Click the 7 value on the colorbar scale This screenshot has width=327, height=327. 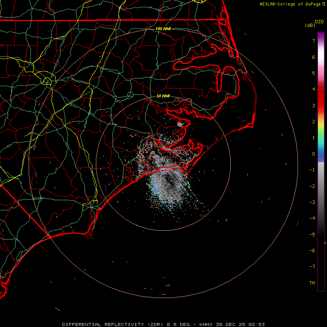pos(314,41)
